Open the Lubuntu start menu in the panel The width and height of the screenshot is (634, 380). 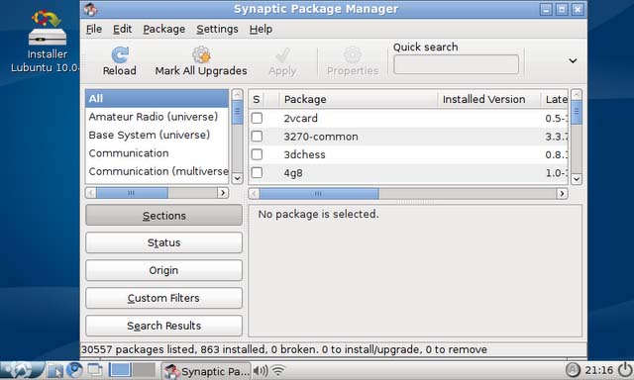(22, 370)
